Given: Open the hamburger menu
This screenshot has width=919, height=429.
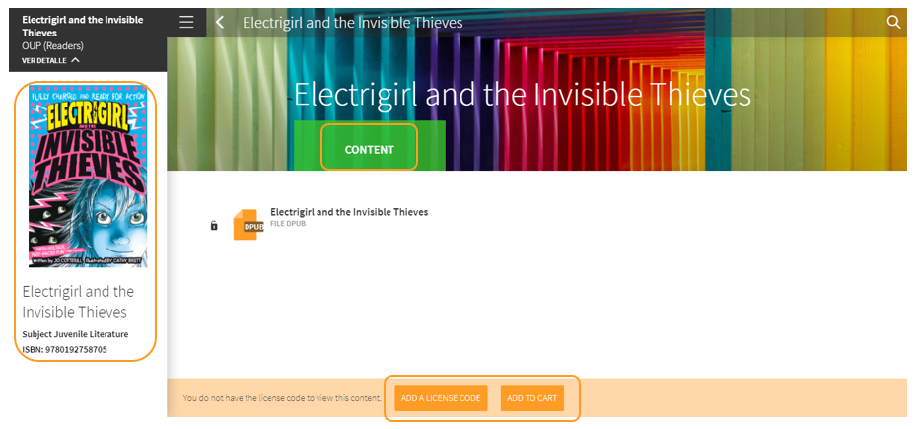Looking at the screenshot, I should pos(186,22).
